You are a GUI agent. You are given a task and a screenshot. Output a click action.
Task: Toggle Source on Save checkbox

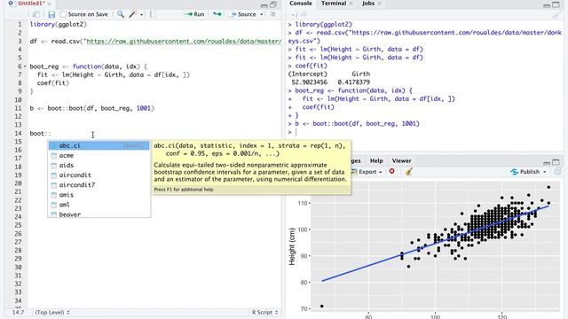pos(63,14)
